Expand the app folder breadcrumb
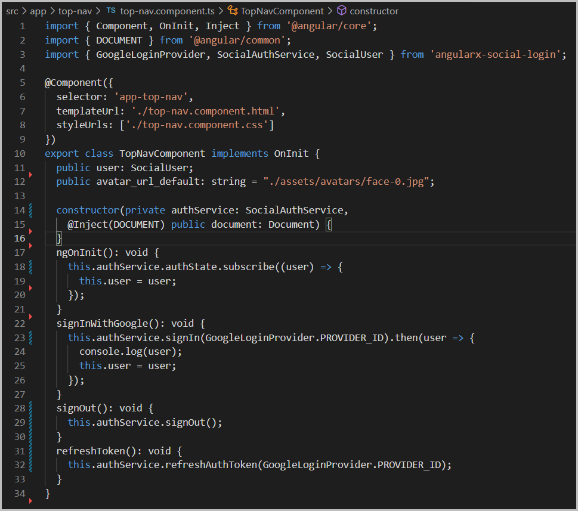The width and height of the screenshot is (578, 511). (38, 11)
